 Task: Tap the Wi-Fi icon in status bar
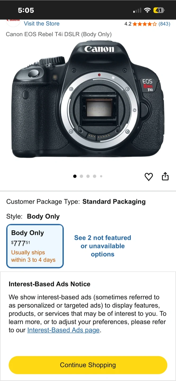click(x=147, y=10)
